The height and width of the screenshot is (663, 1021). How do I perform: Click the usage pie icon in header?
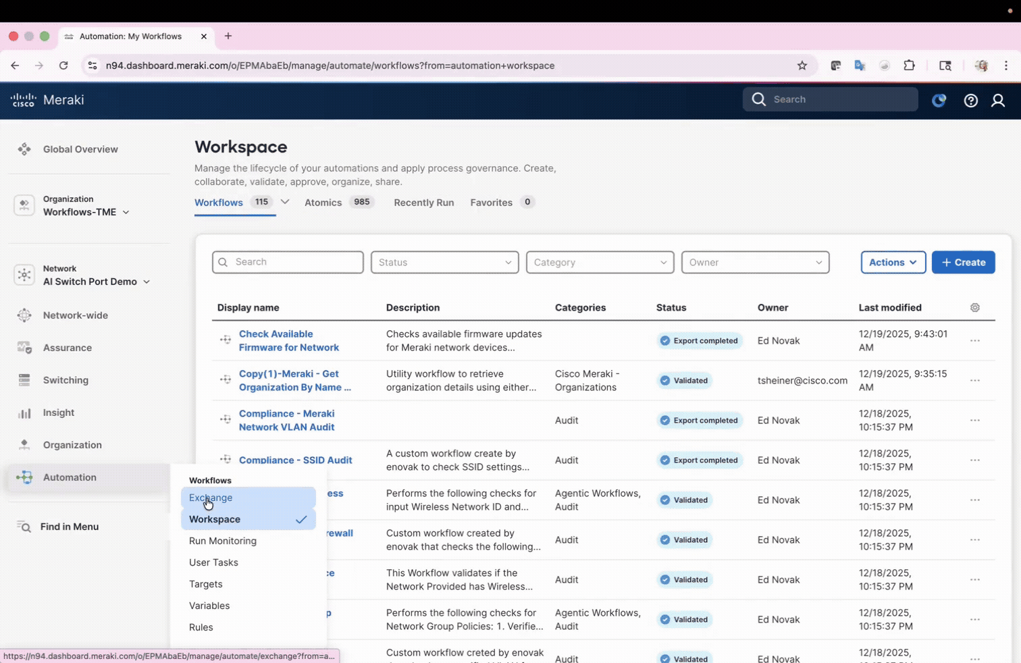coord(939,100)
